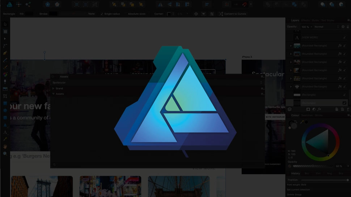Open the layer Opacity percentage dropdown arrow
Viewport: 351px width, 197px height.
tap(311, 27)
